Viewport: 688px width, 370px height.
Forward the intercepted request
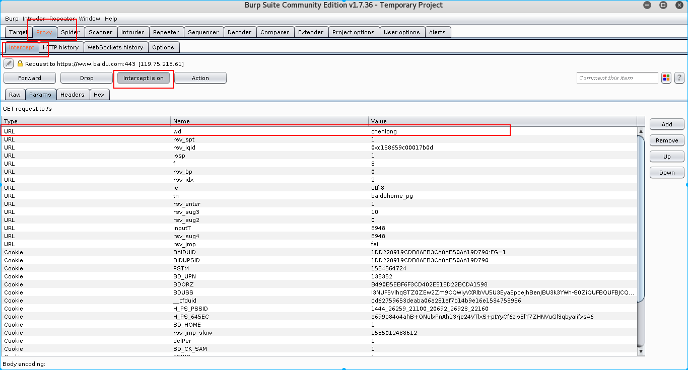click(30, 78)
